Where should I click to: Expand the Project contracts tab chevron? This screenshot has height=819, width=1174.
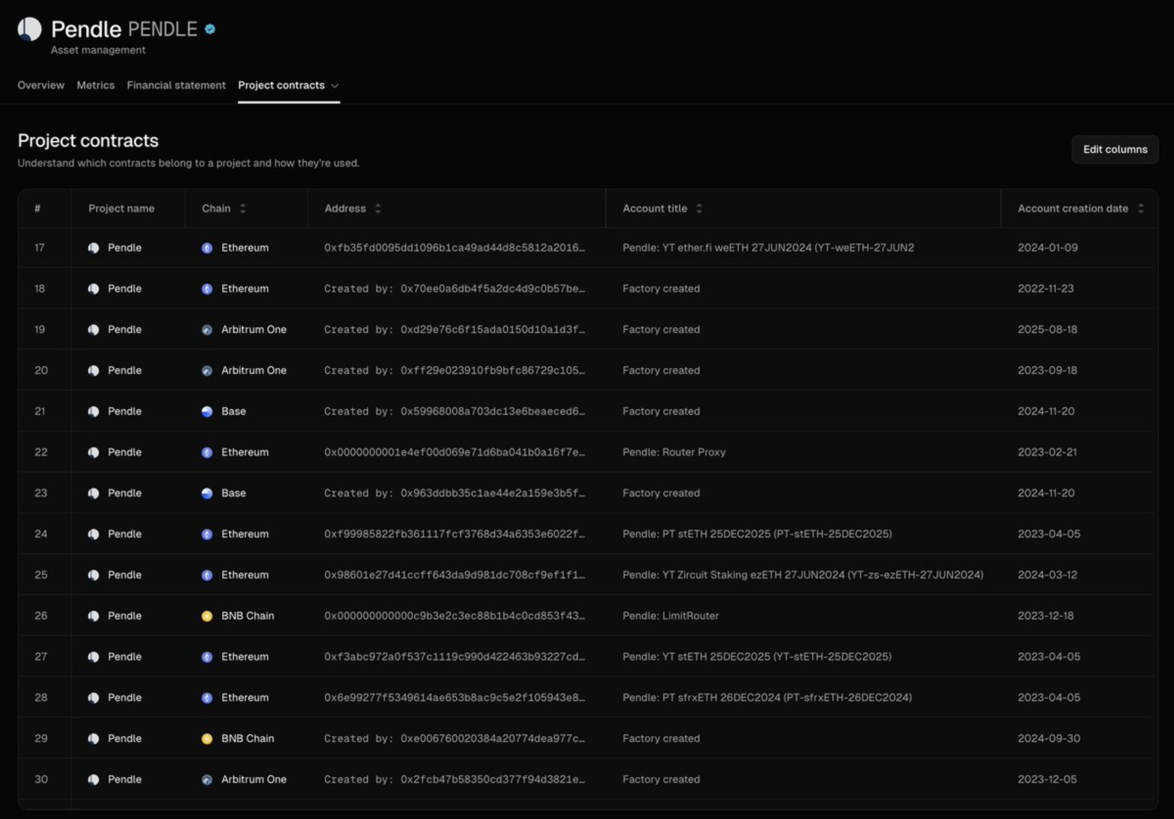(335, 86)
